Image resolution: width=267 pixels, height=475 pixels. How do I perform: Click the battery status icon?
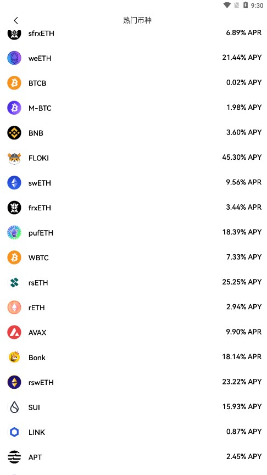(246, 5)
